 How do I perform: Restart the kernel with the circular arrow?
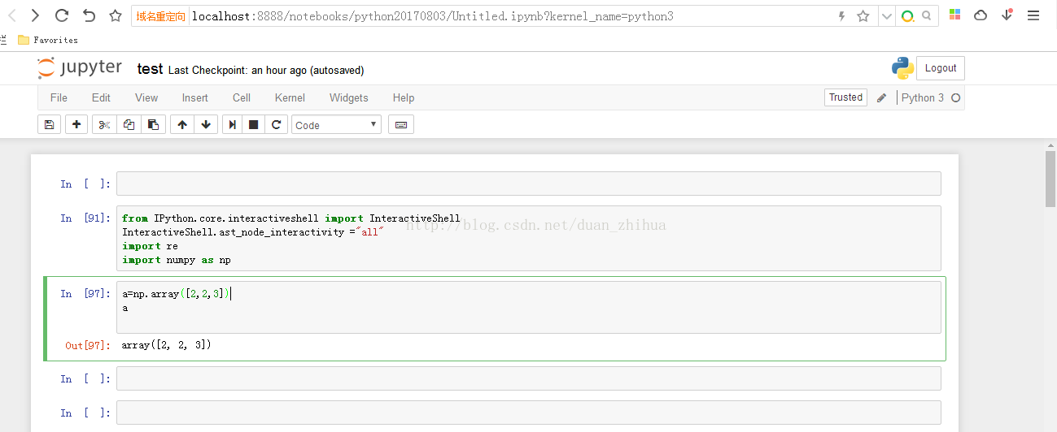point(277,124)
